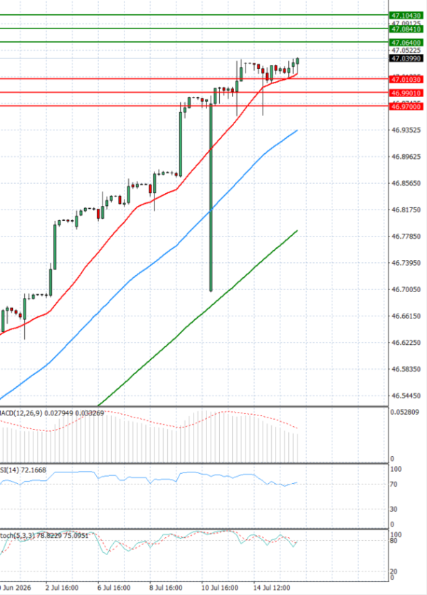Click the 6 Jul 16:00 date marker
This screenshot has height=595, width=427.
pos(114,588)
